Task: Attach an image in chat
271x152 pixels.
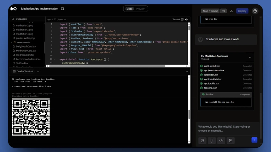Action: tap(202, 141)
